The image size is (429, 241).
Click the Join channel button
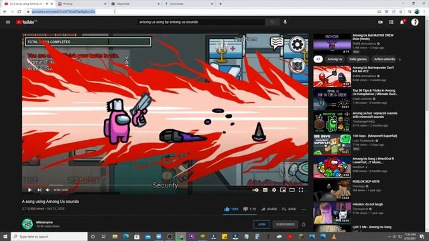(x=261, y=224)
